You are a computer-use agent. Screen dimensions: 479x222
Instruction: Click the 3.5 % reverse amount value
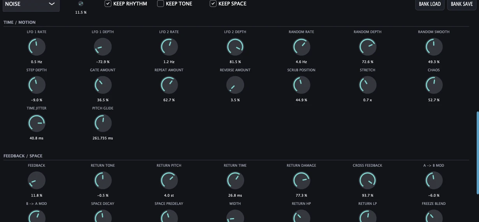pyautogui.click(x=235, y=100)
